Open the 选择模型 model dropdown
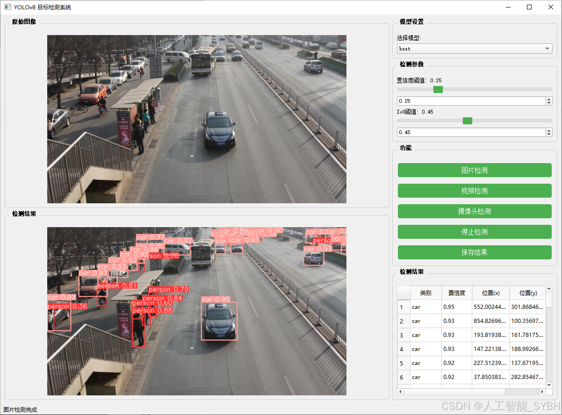 point(474,49)
